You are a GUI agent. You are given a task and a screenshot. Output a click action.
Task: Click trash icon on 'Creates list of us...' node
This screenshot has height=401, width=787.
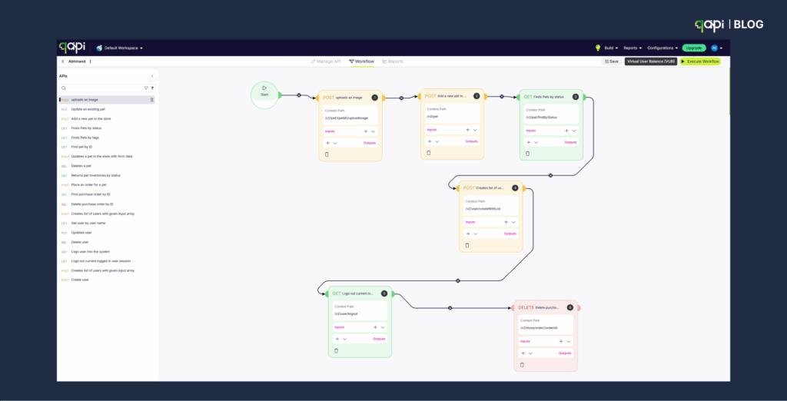[x=467, y=245]
